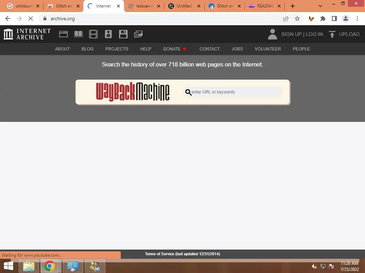Screen dimensions: 365x273
Task: Click the Wayback Machine logo
Action: coord(133,92)
